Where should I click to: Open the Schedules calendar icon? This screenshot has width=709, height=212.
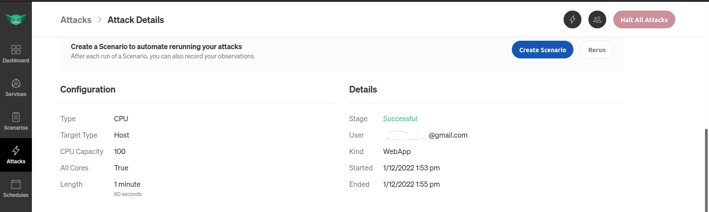(16, 184)
